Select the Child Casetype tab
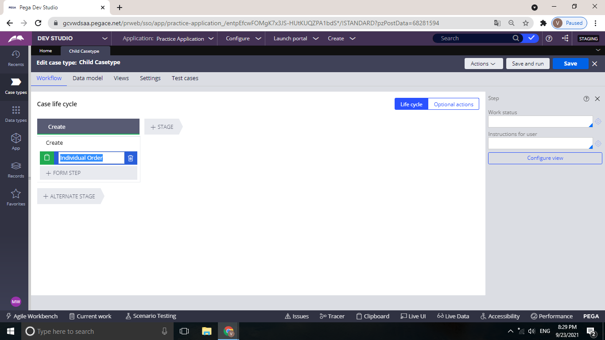This screenshot has width=605, height=340. click(x=84, y=51)
